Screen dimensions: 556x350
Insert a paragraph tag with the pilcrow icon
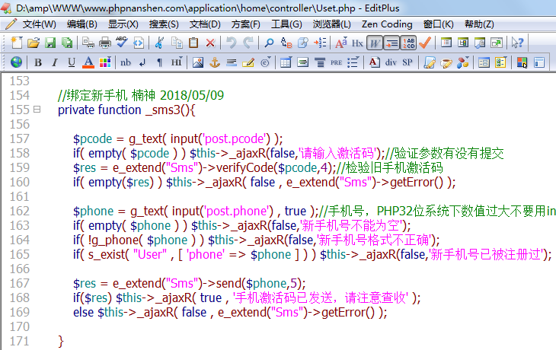160,62
